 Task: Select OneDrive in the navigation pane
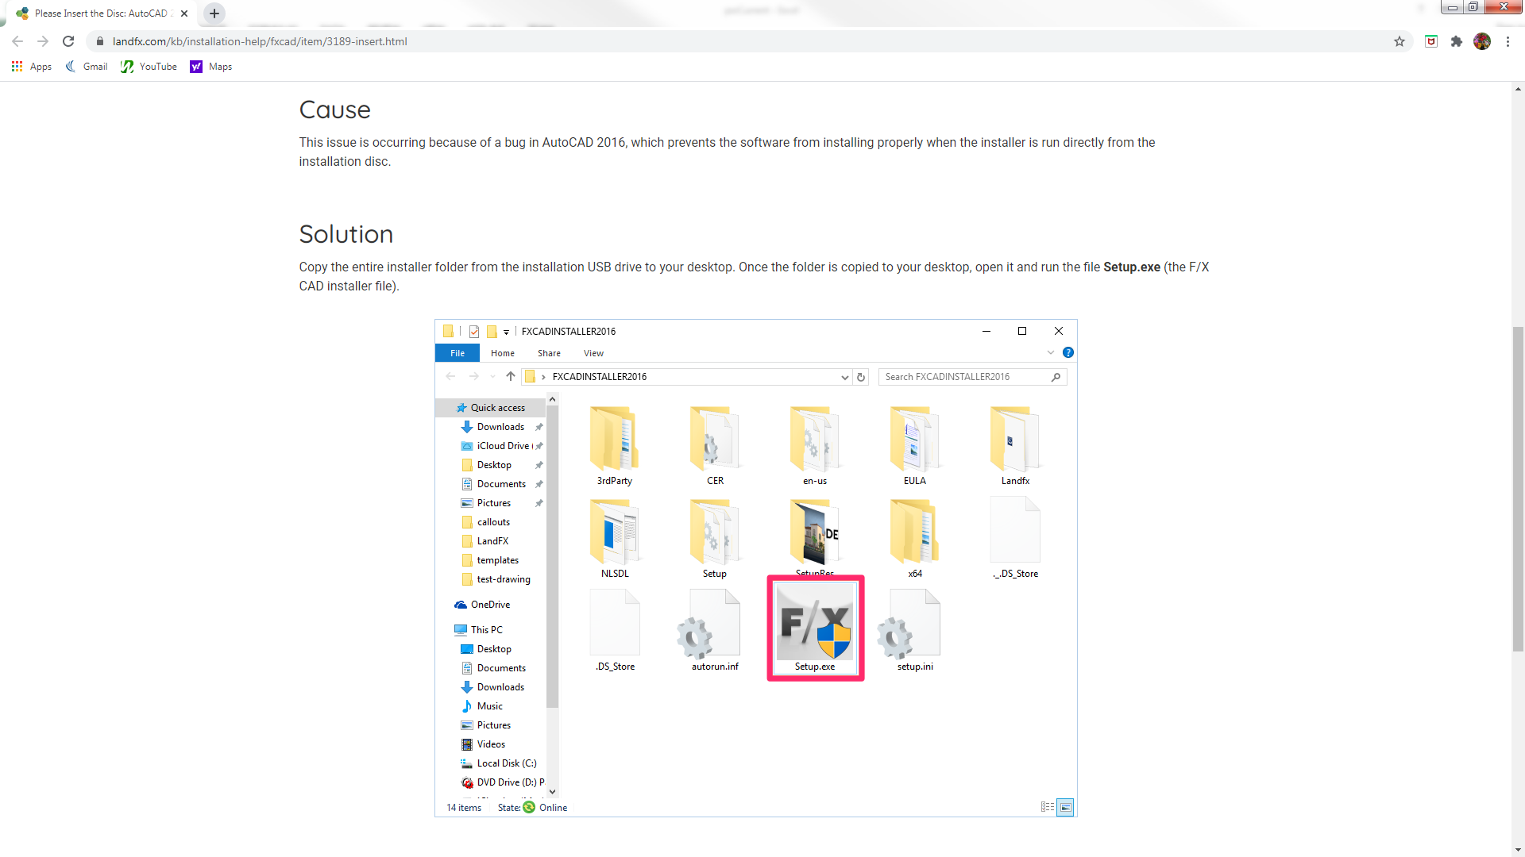click(x=482, y=605)
